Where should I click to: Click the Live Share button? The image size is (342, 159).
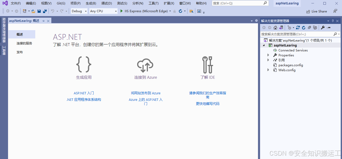(317, 11)
